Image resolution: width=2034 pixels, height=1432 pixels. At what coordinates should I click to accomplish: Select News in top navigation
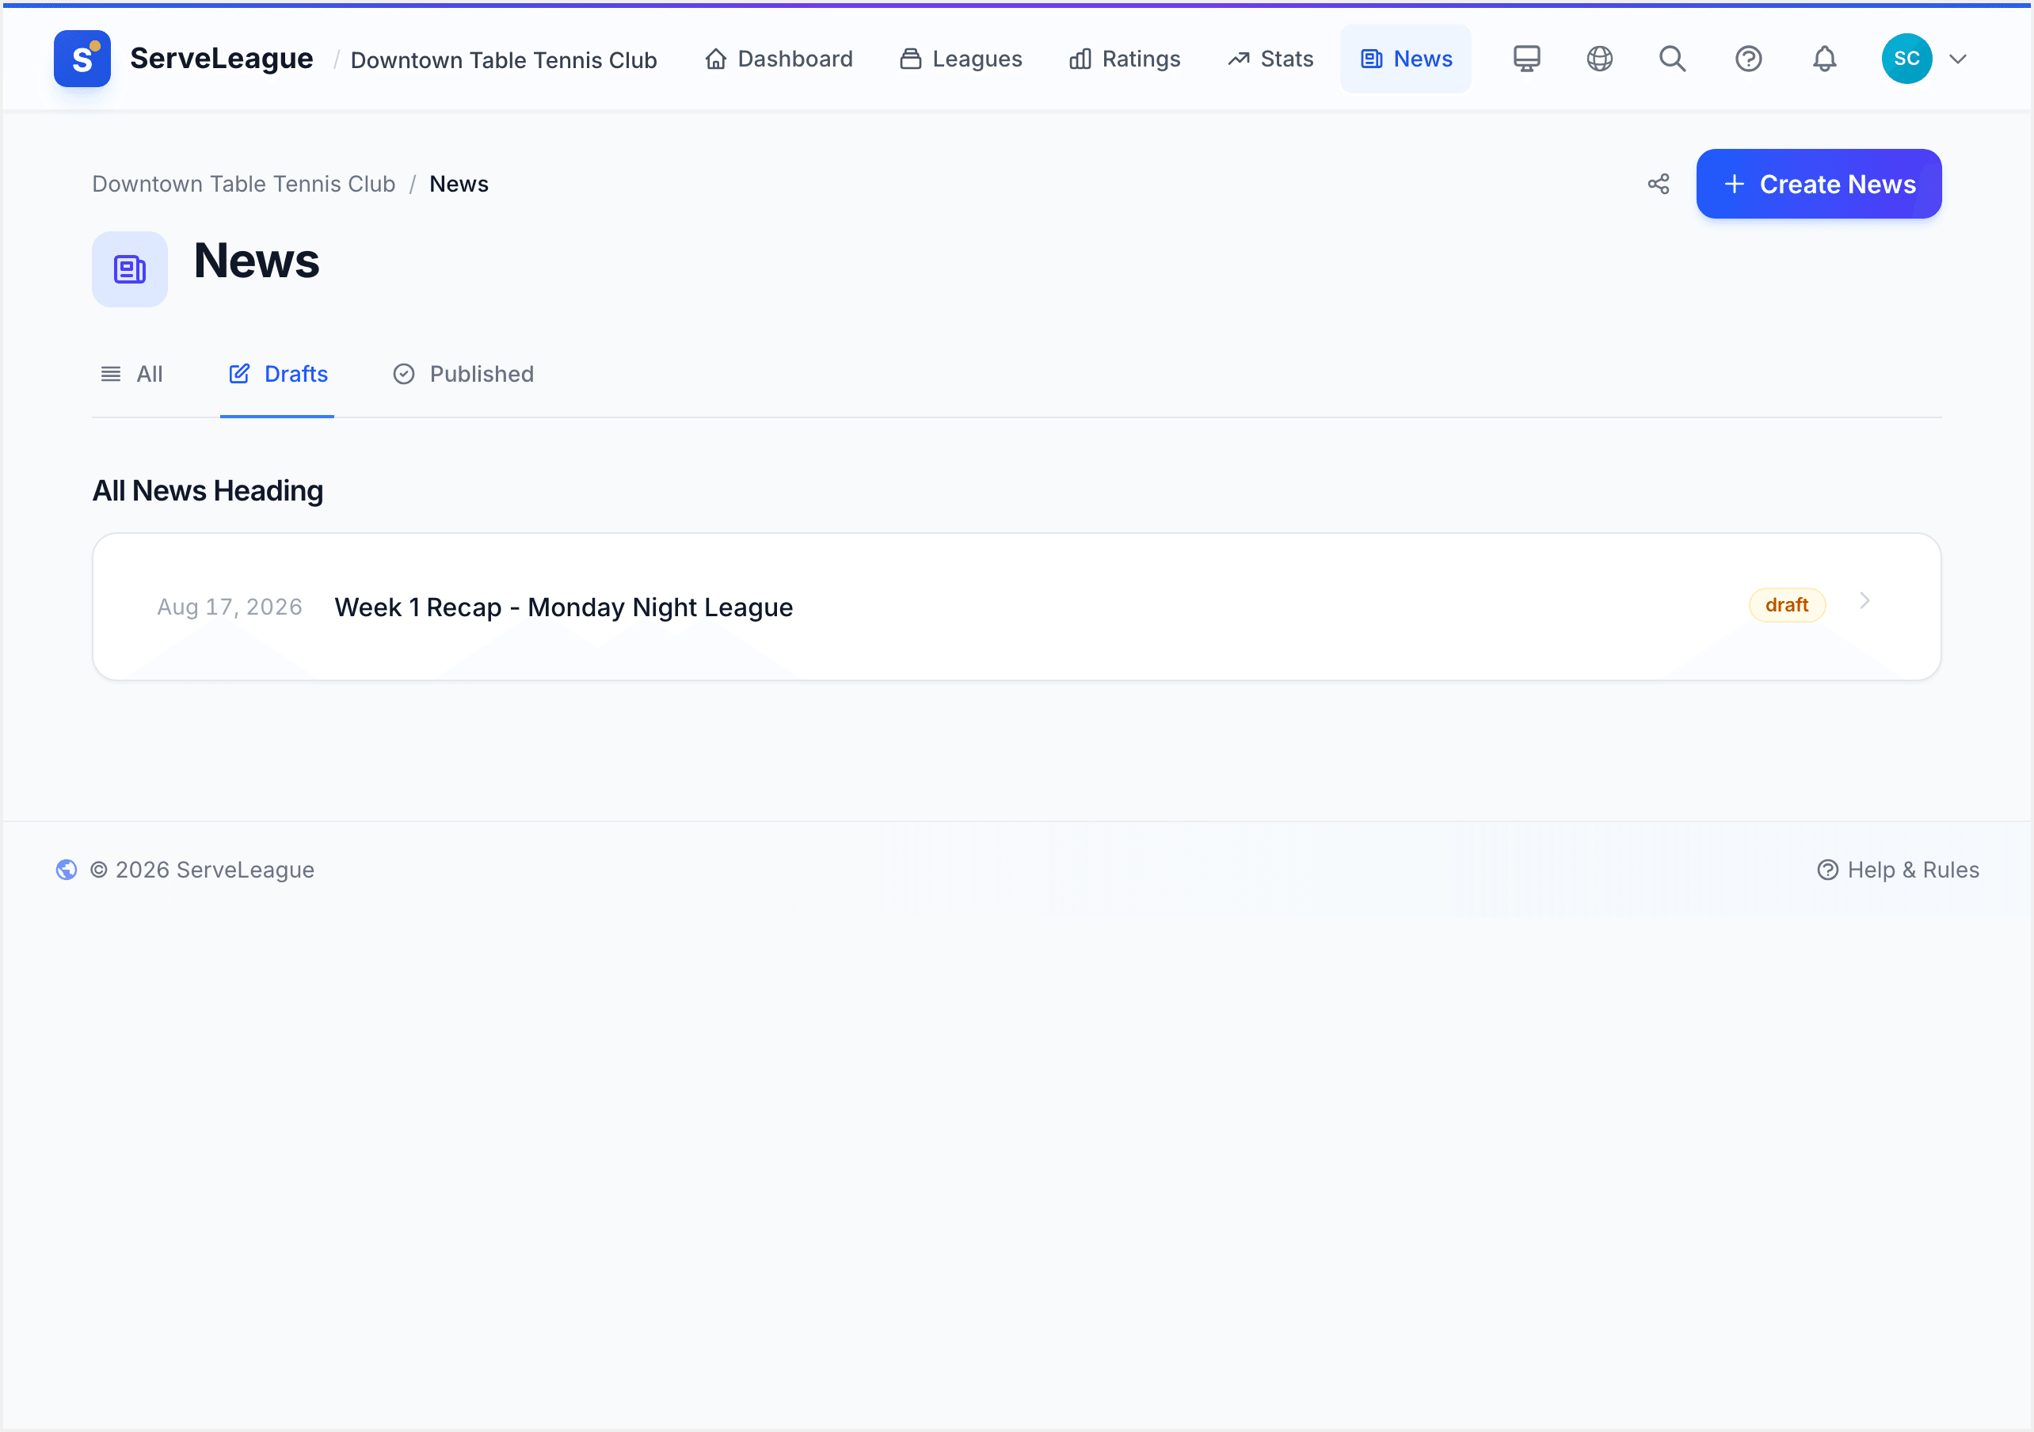click(1406, 59)
